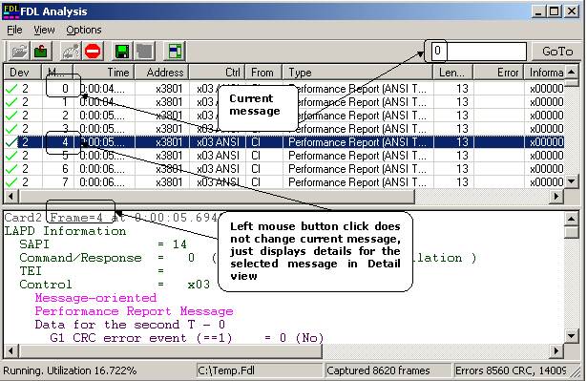Open the View menu
The height and width of the screenshot is (381, 587).
pos(44,30)
